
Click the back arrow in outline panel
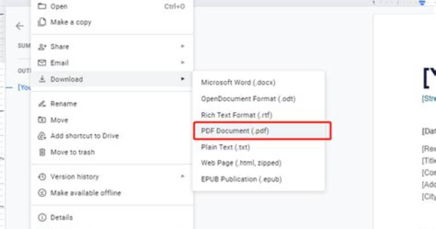click(20, 26)
